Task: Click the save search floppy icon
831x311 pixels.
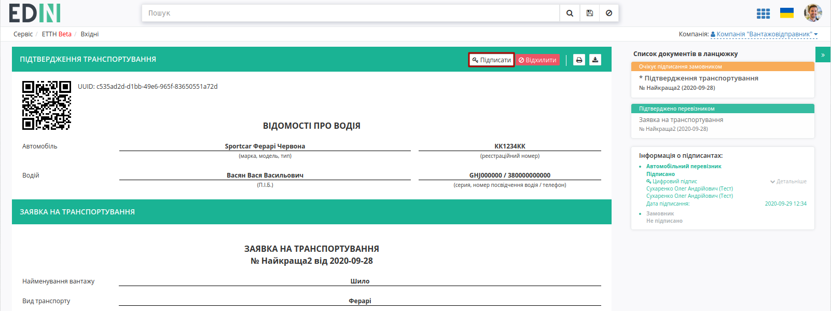Action: [590, 13]
